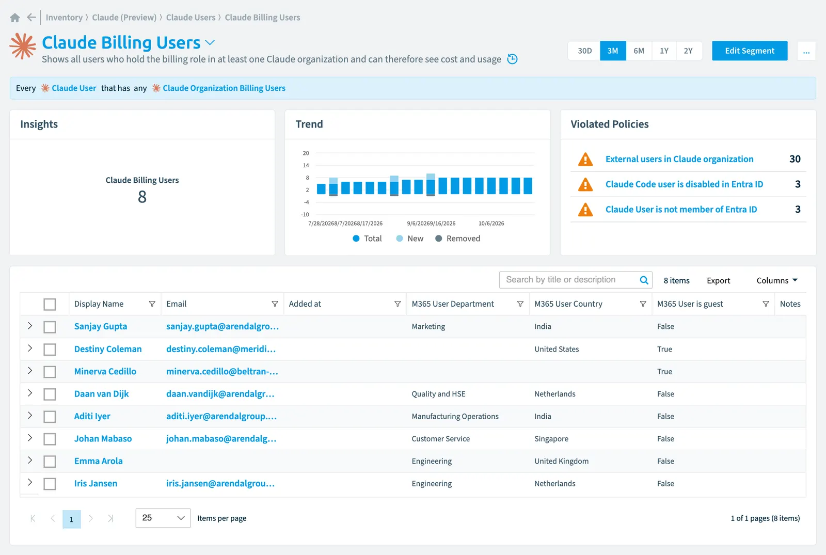Image resolution: width=826 pixels, height=555 pixels.
Task: Click the back arrow icon
Action: pyautogui.click(x=31, y=18)
